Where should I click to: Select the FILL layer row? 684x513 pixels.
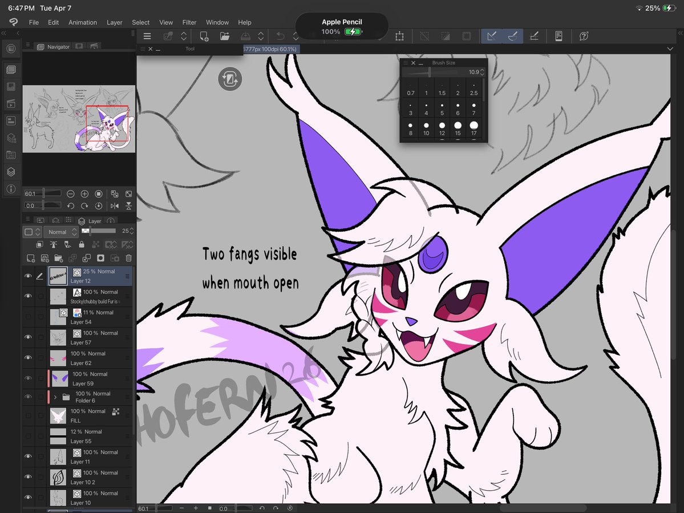click(90, 416)
